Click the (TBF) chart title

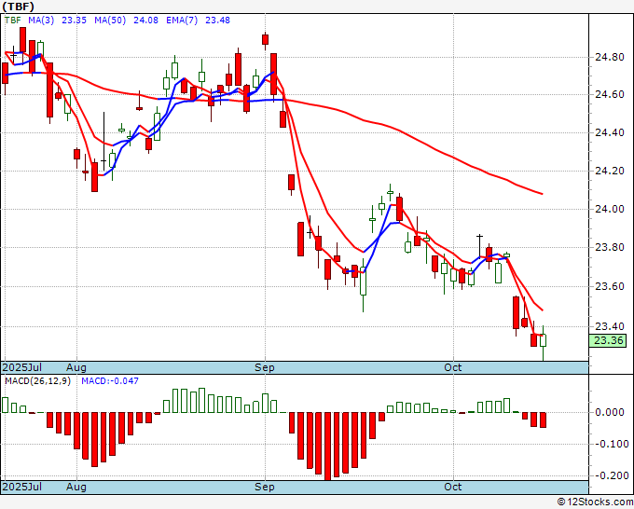click(19, 7)
